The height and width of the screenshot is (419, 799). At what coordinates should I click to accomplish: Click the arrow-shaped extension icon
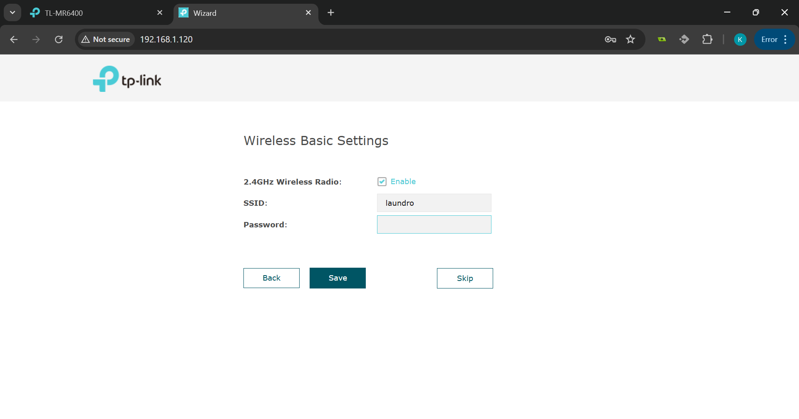coord(684,39)
